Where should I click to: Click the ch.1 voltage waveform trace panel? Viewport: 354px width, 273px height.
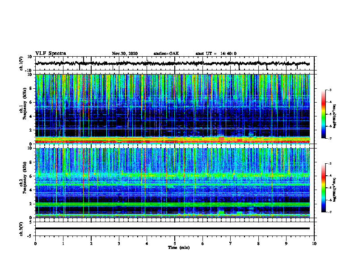(175, 63)
